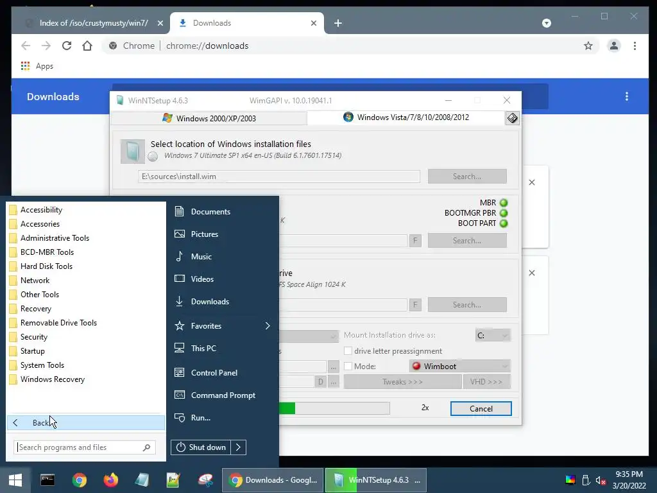Expand Administrative Tools folder
Viewport: 657px width, 493px height.
click(55, 238)
